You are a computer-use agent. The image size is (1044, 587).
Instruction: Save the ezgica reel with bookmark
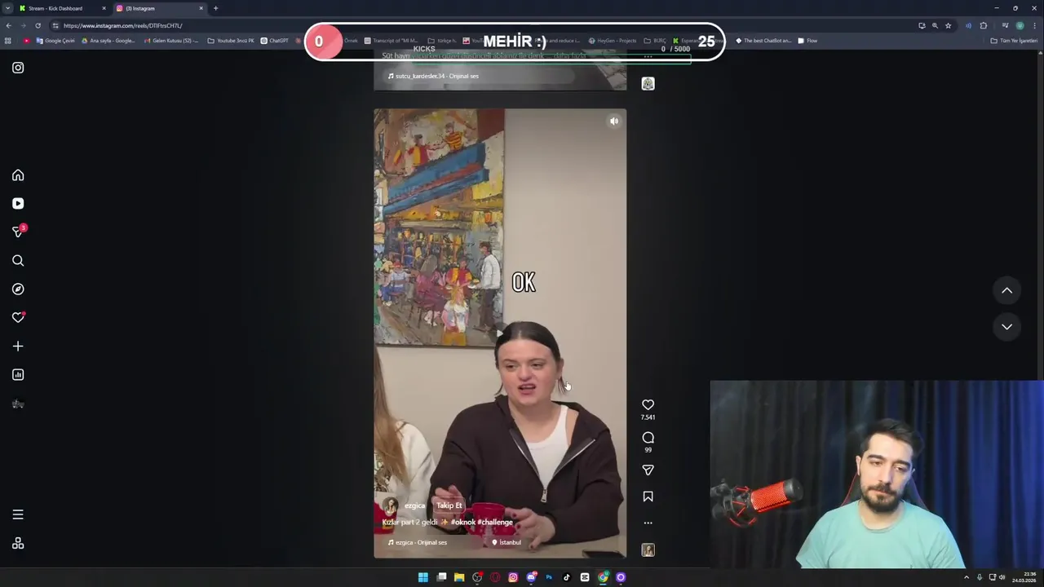(x=648, y=497)
